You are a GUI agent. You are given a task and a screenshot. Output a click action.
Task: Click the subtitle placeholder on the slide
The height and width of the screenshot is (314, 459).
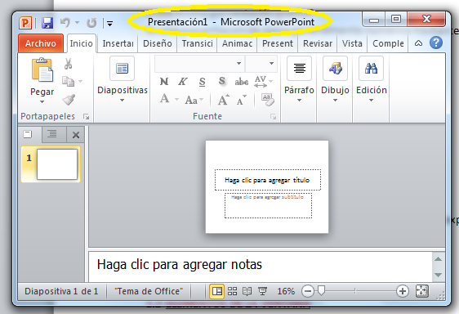click(268, 205)
